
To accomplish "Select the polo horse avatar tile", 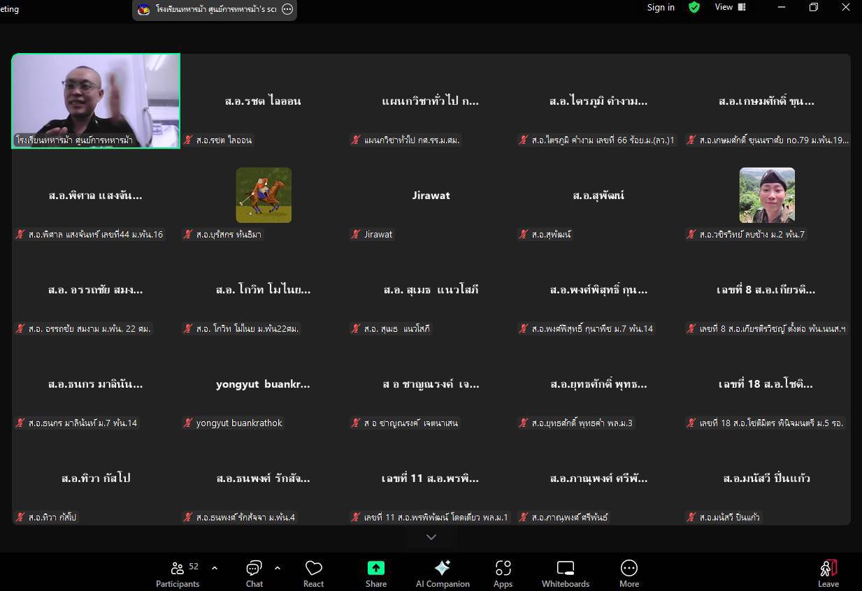I will pos(264,195).
